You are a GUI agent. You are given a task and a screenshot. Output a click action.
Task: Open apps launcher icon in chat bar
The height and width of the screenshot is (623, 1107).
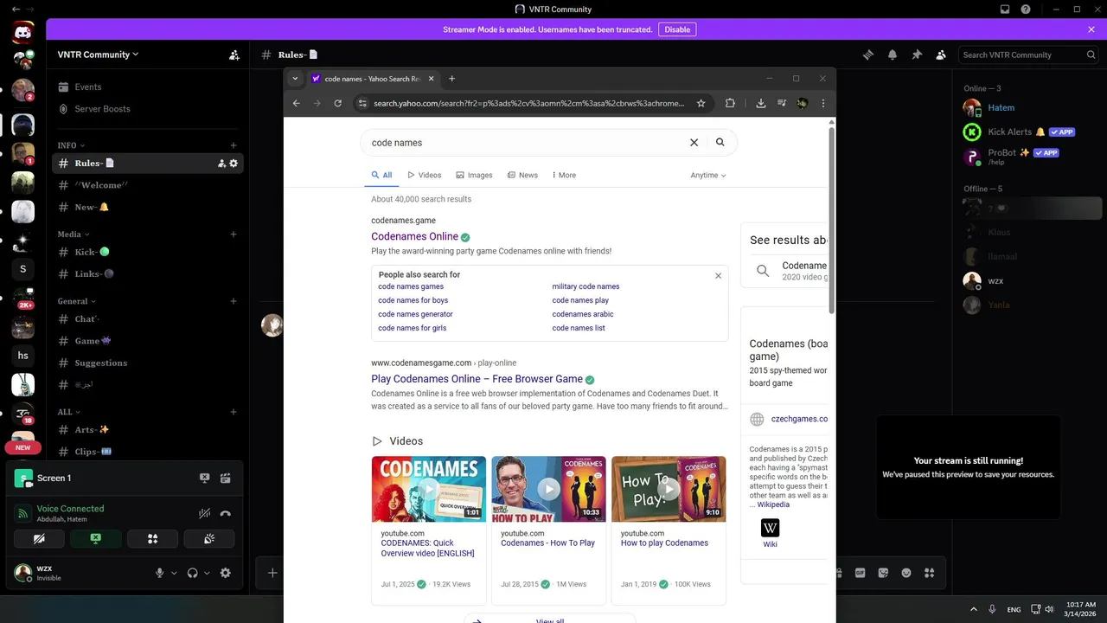coord(930,573)
